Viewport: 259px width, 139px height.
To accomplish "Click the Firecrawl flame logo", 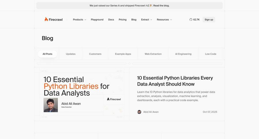I will click(46, 20).
